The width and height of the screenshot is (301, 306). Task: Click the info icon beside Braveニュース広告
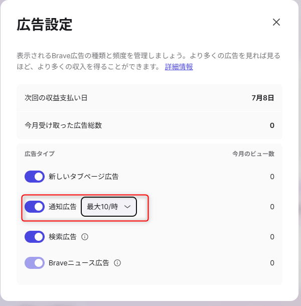[117, 263]
